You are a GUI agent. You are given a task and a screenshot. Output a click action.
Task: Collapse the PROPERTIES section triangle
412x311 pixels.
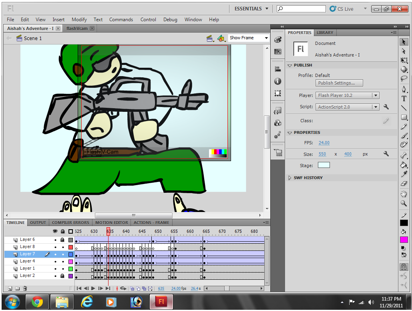point(289,133)
